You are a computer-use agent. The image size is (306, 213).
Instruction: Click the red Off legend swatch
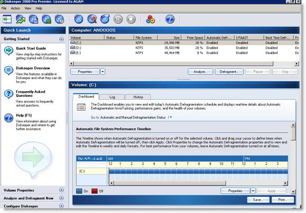click(x=94, y=191)
